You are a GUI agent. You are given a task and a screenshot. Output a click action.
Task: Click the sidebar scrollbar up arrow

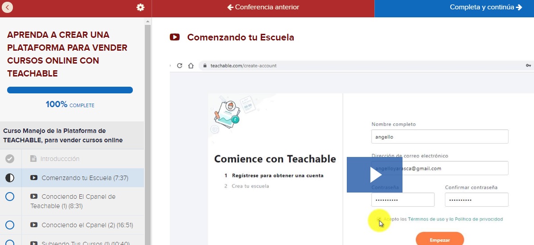pos(148,21)
